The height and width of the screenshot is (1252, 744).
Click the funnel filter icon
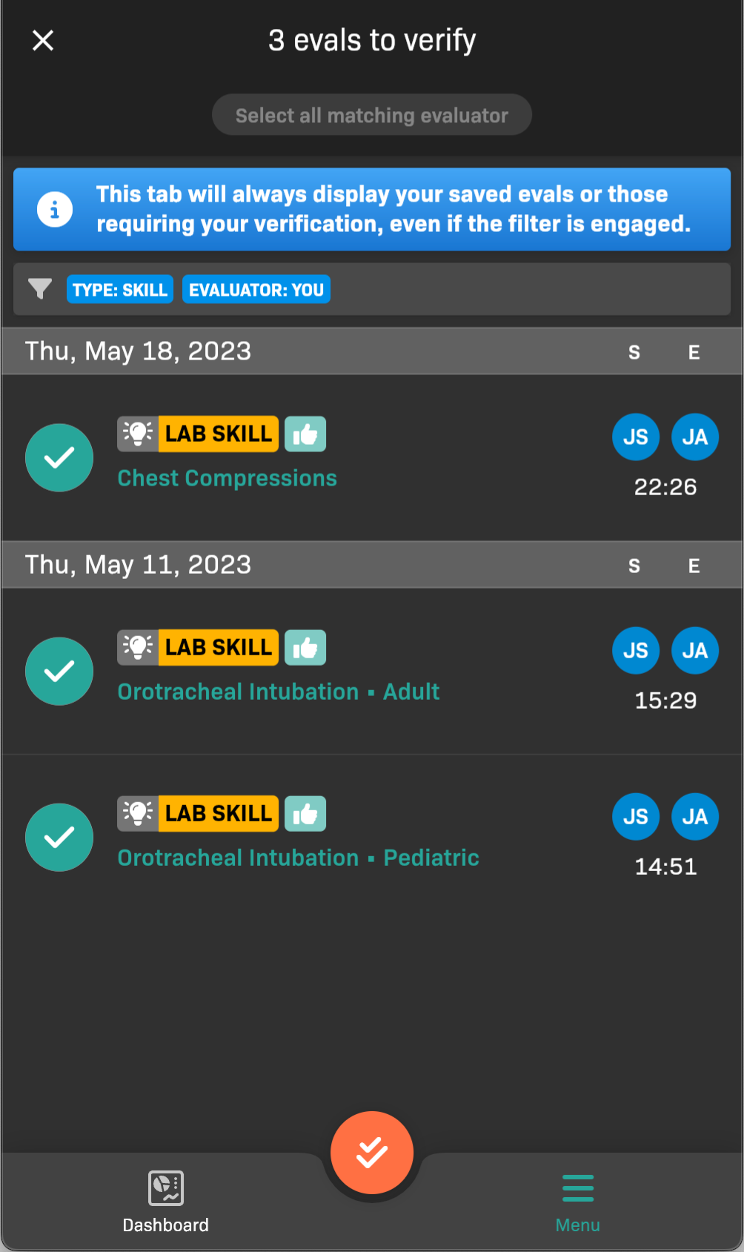click(40, 288)
